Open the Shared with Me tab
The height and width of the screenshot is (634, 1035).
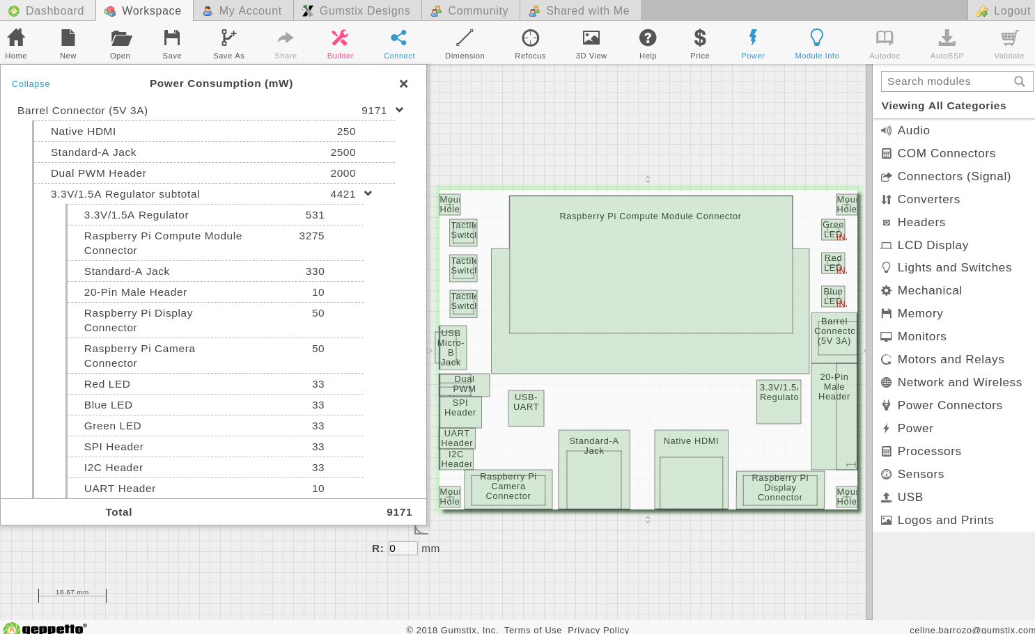tap(579, 10)
